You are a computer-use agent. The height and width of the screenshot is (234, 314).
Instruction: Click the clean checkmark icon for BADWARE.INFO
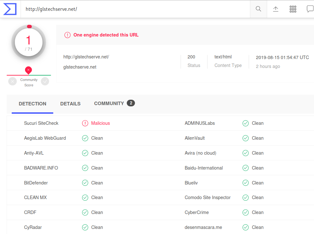(x=85, y=168)
